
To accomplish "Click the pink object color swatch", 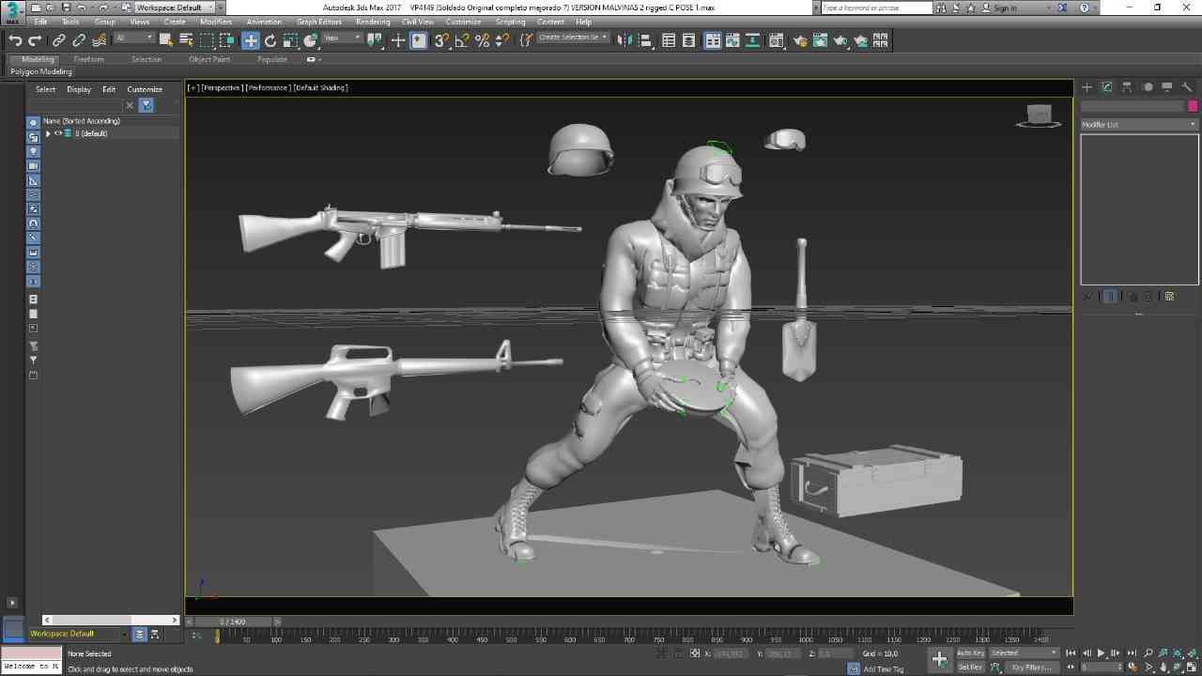I will (1193, 106).
